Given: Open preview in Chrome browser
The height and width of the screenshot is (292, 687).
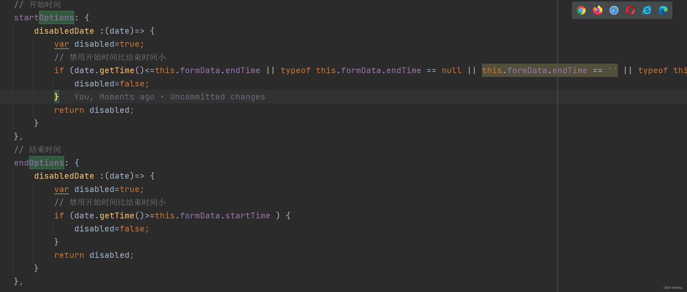Looking at the screenshot, I should 581,10.
